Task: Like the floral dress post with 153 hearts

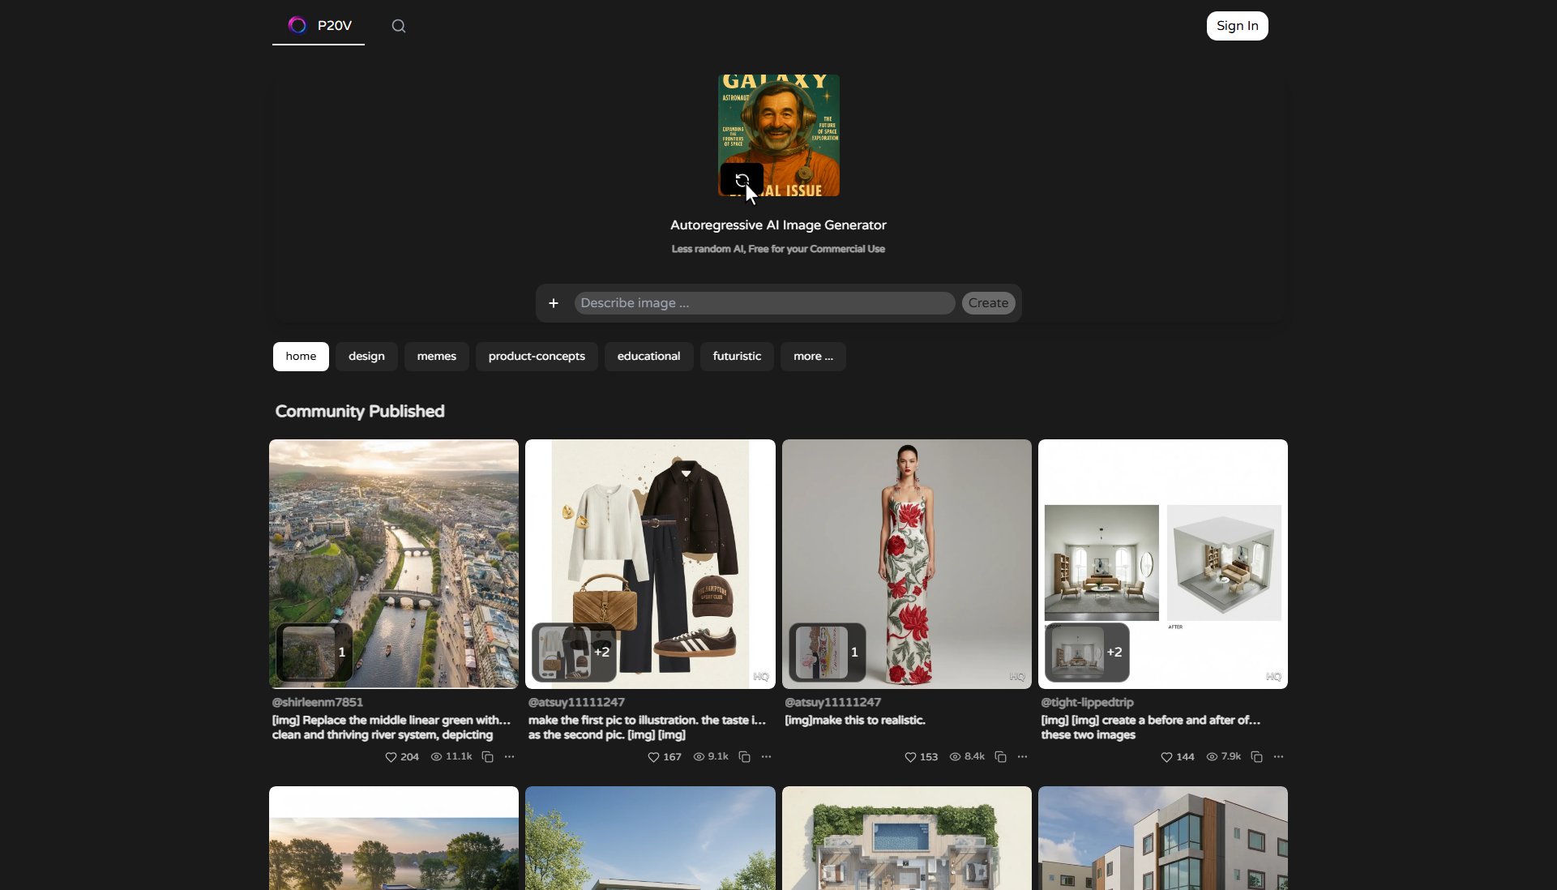Action: click(910, 757)
